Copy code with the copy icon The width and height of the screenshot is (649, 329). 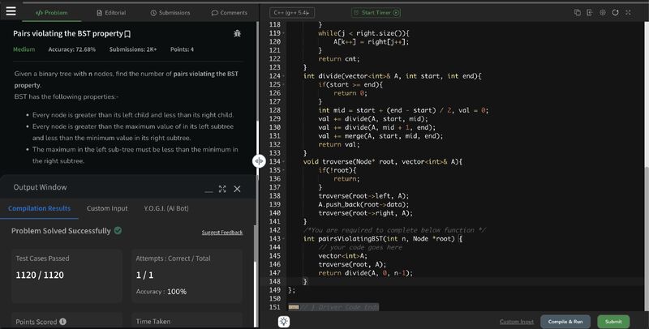coord(578,12)
